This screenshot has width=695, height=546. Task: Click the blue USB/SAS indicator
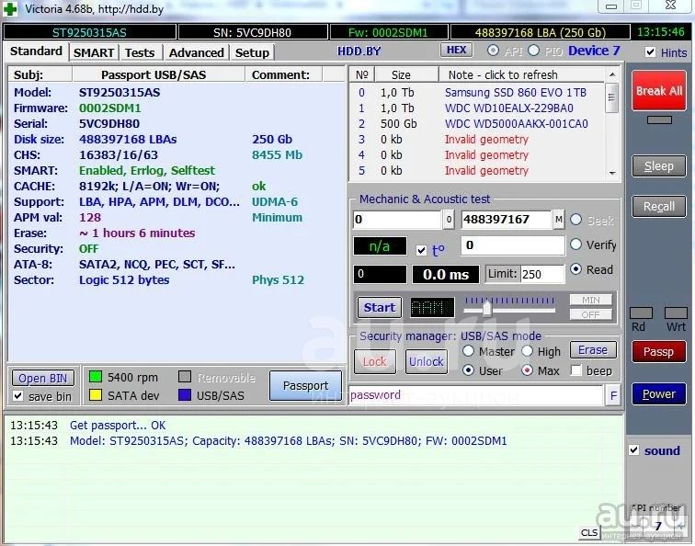(185, 395)
